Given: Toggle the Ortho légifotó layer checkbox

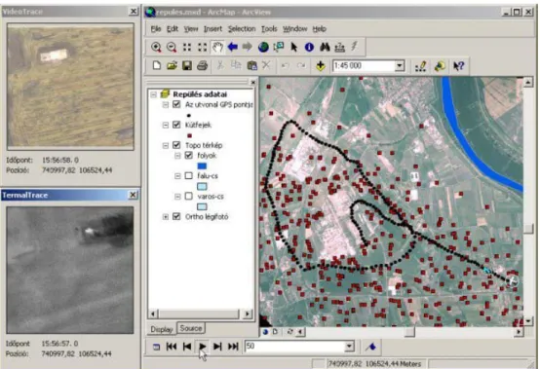Looking at the screenshot, I should [x=176, y=216].
